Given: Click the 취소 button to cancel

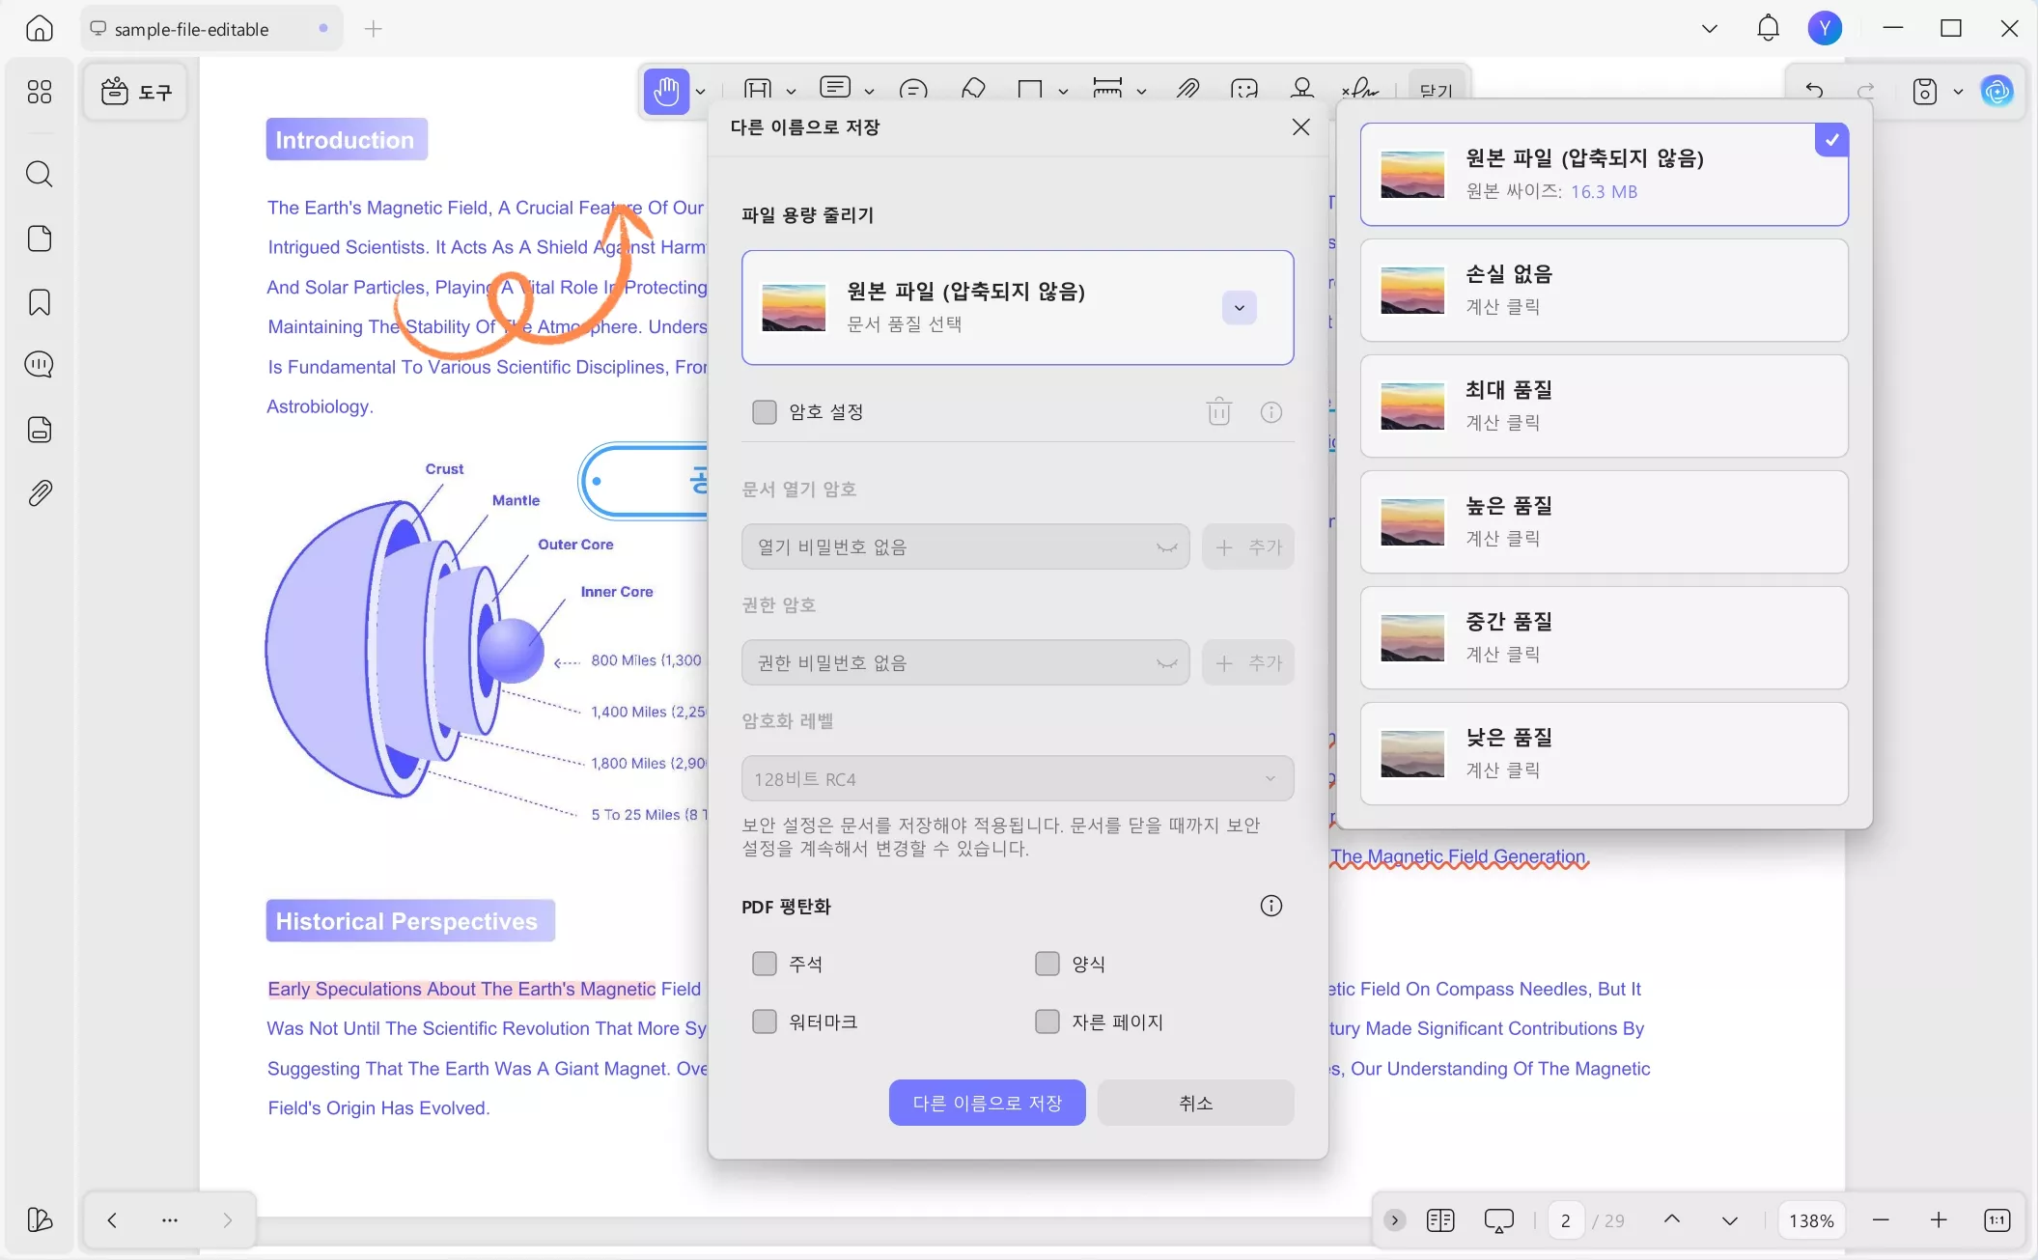Looking at the screenshot, I should [x=1194, y=1102].
